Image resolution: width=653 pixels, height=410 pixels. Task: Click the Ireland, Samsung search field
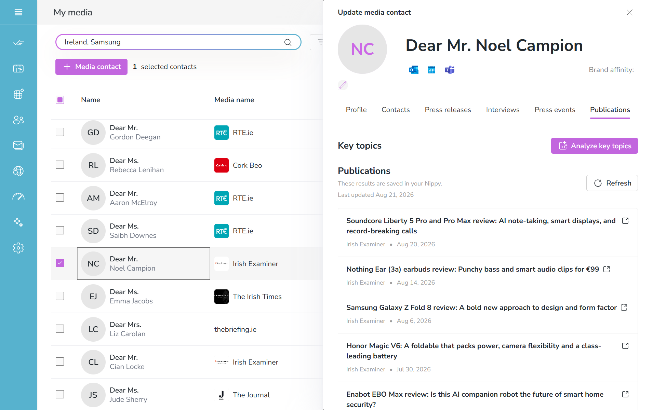click(178, 42)
